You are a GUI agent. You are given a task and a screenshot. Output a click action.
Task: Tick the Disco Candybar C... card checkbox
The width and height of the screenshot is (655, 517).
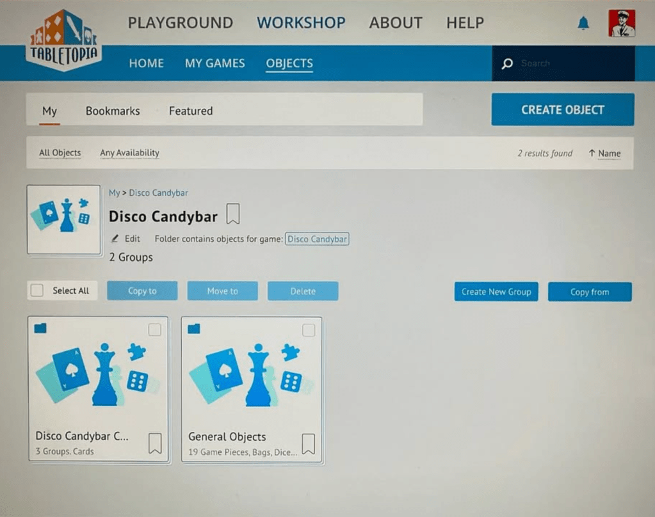pos(154,330)
